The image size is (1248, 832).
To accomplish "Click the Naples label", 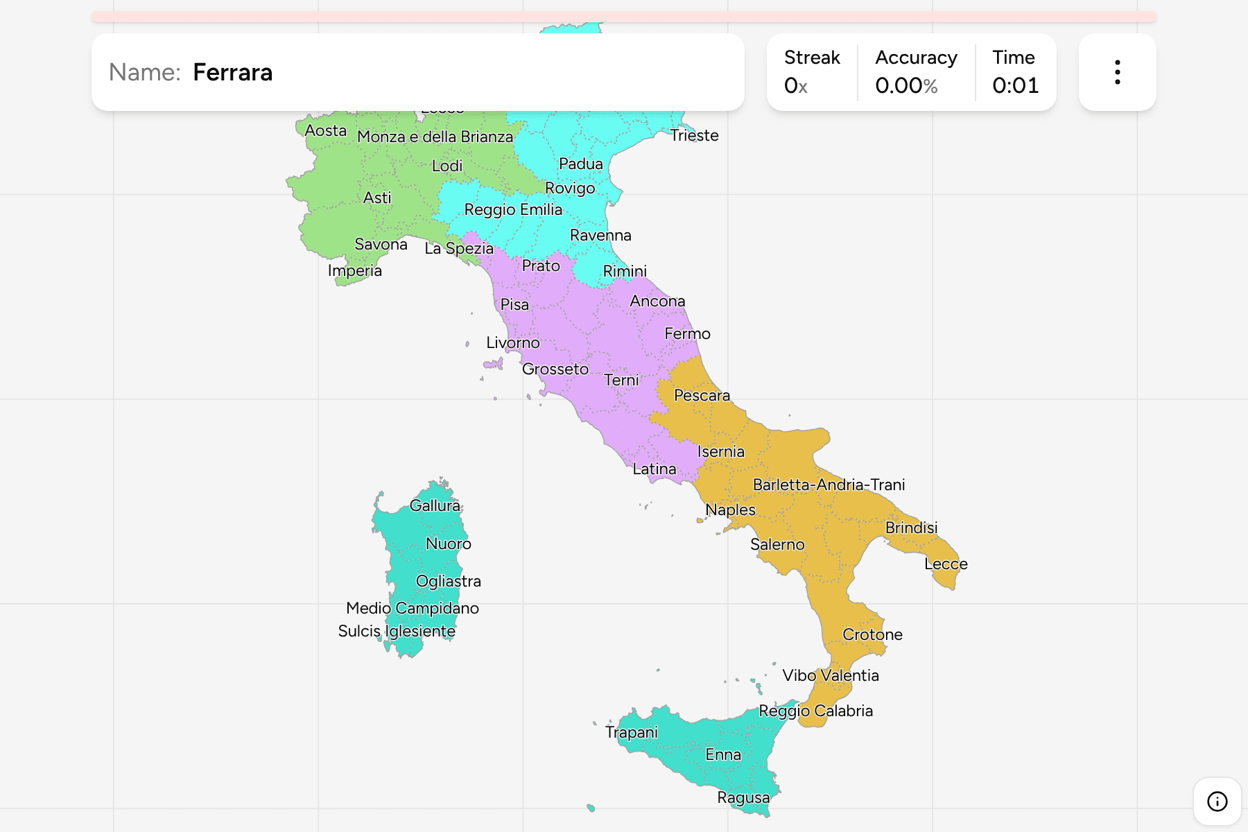I will [730, 510].
